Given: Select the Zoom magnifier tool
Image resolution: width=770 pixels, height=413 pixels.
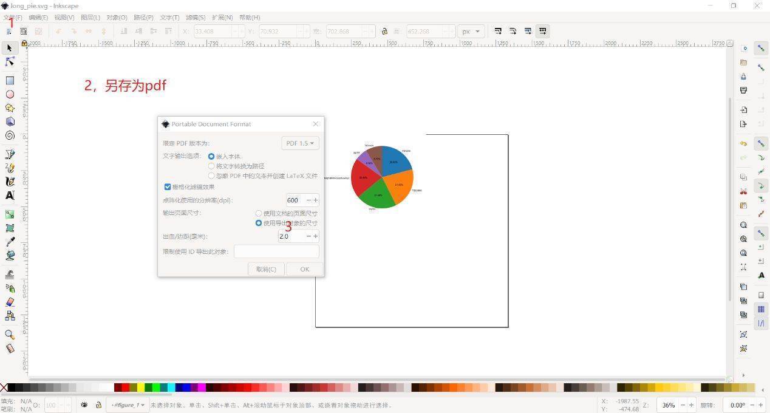Looking at the screenshot, I should 10,335.
